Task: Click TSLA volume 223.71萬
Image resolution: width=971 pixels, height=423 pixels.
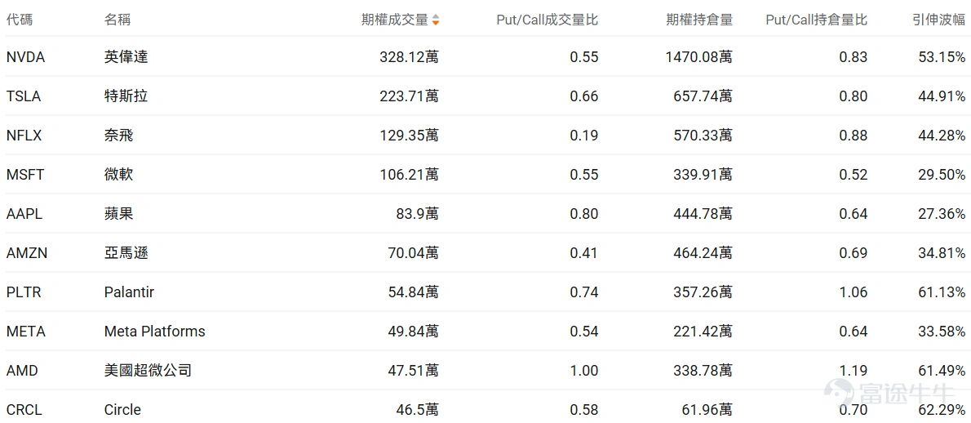Action: pyautogui.click(x=410, y=96)
